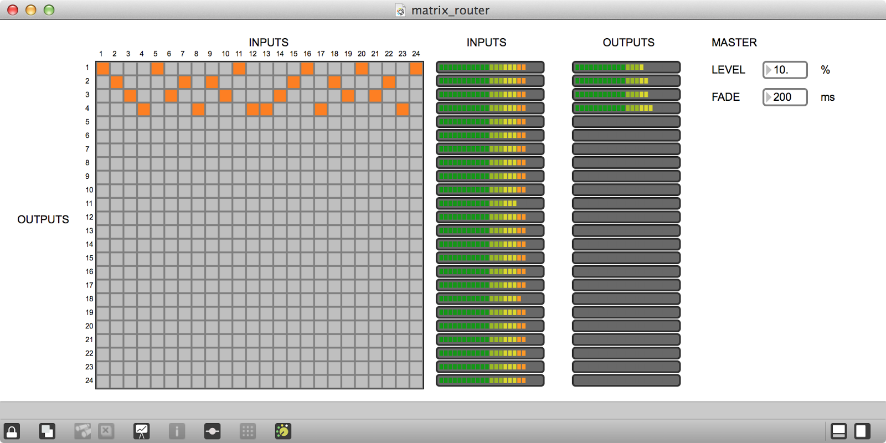Click the MASTER heading
886x443 pixels.
[x=734, y=42]
